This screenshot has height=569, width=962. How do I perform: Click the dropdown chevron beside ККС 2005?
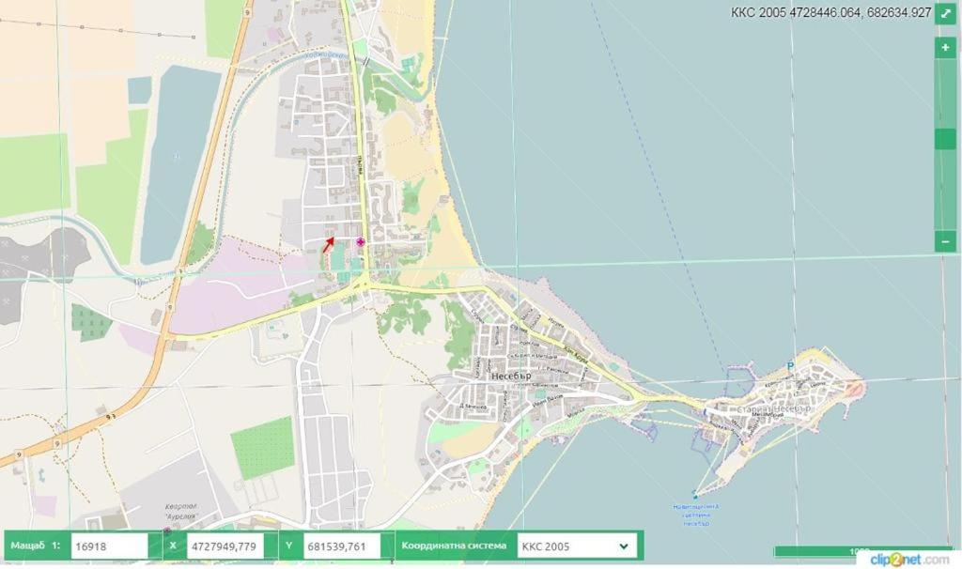623,546
